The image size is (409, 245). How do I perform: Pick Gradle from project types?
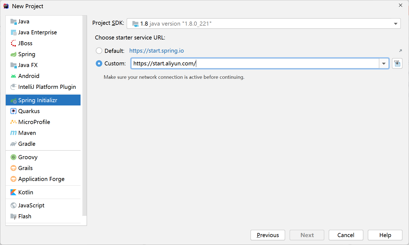pos(43,144)
